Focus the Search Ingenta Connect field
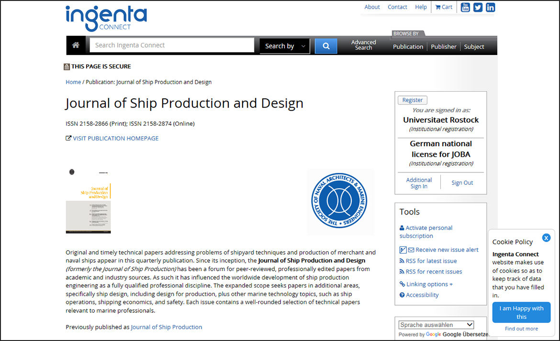The height and width of the screenshot is (341, 560). click(x=172, y=45)
